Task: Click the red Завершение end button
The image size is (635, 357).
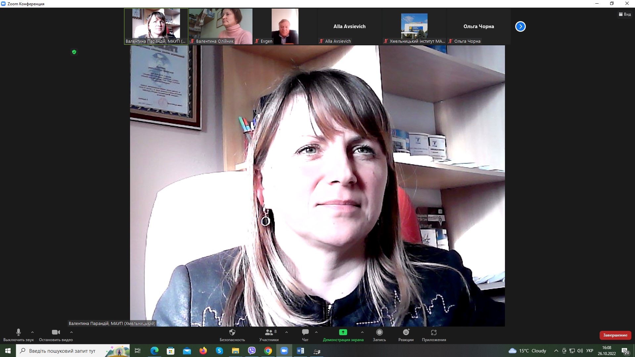Action: click(615, 335)
